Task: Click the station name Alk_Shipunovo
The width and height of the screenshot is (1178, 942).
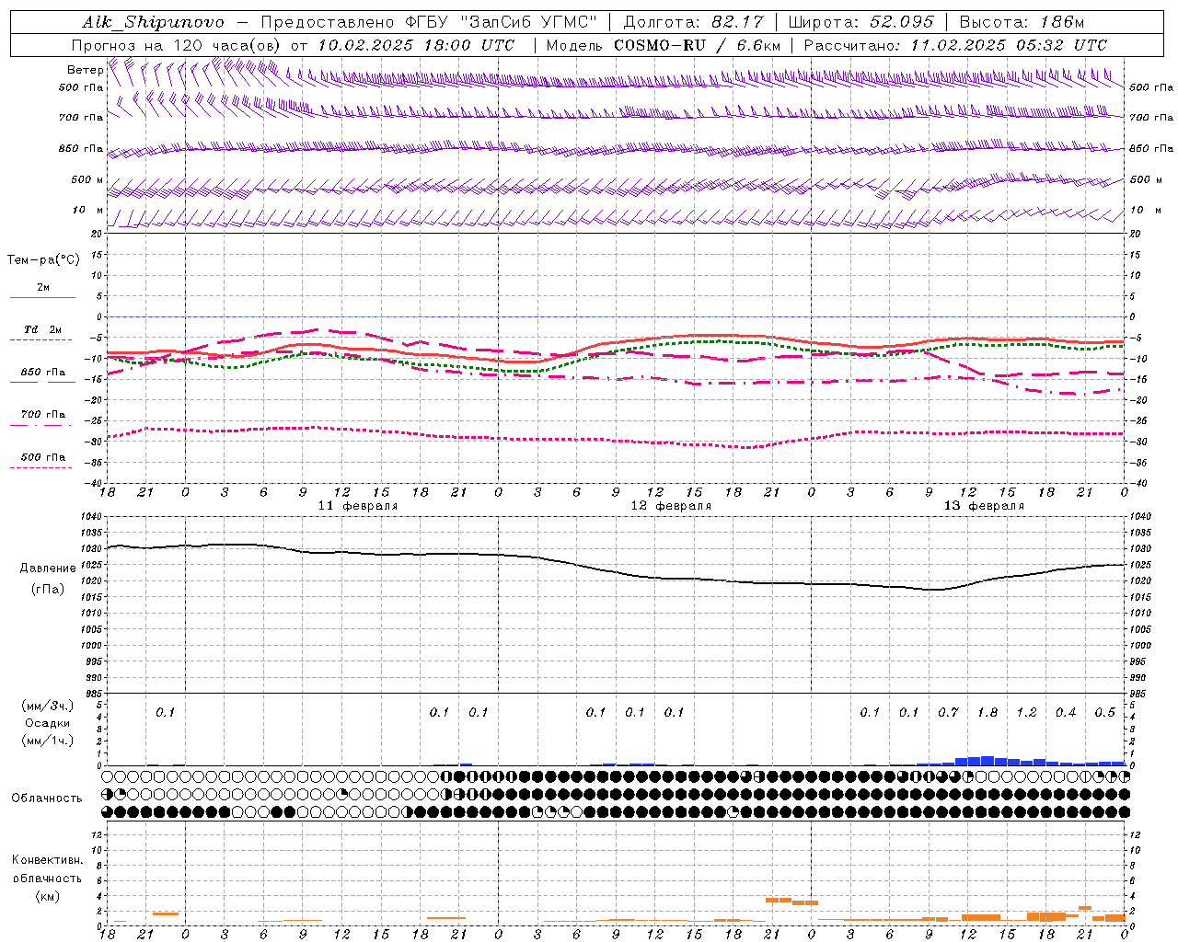Action: click(x=153, y=22)
